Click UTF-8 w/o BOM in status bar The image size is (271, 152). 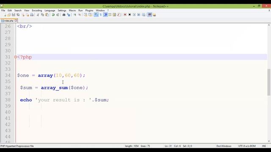tap(247, 146)
